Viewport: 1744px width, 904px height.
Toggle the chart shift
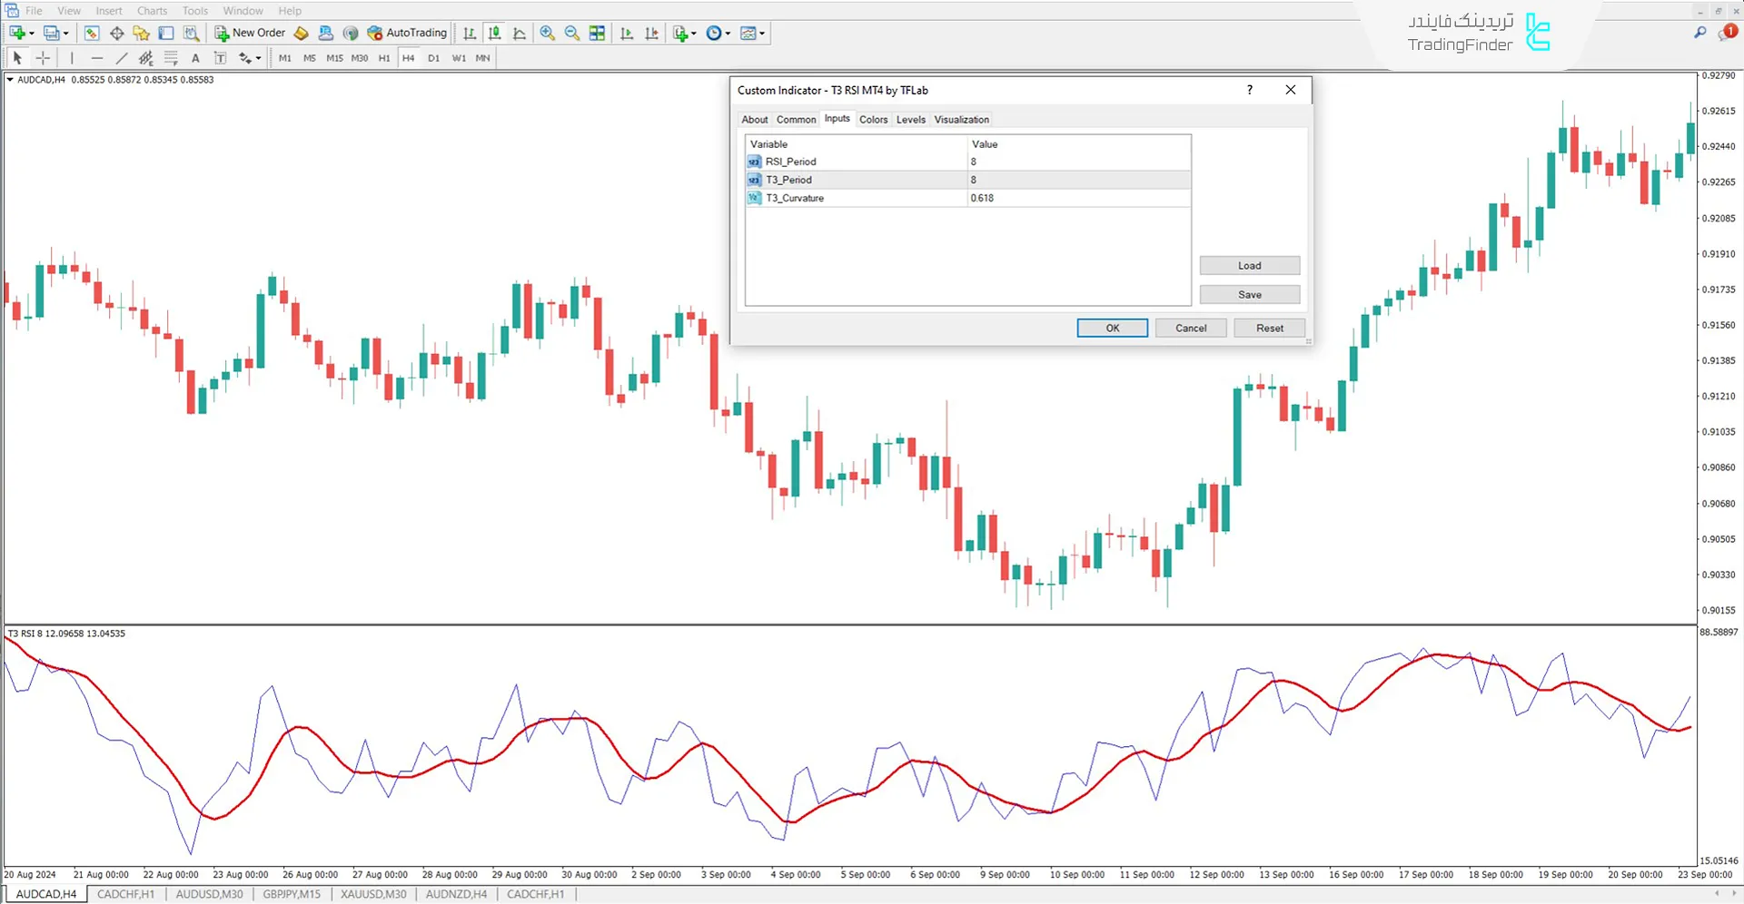coord(651,33)
